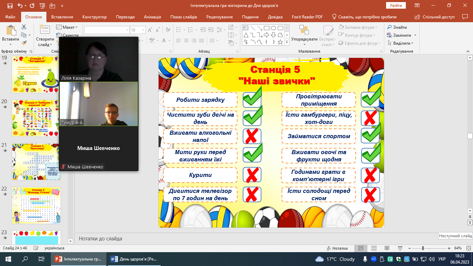The width and height of the screenshot is (473, 266).
Task: Click the increase font size icon
Action: coord(150,30)
